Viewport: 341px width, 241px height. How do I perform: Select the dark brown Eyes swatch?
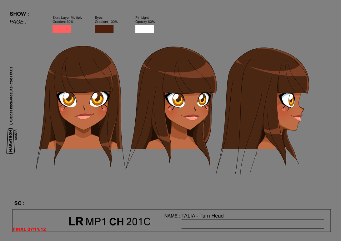point(104,29)
